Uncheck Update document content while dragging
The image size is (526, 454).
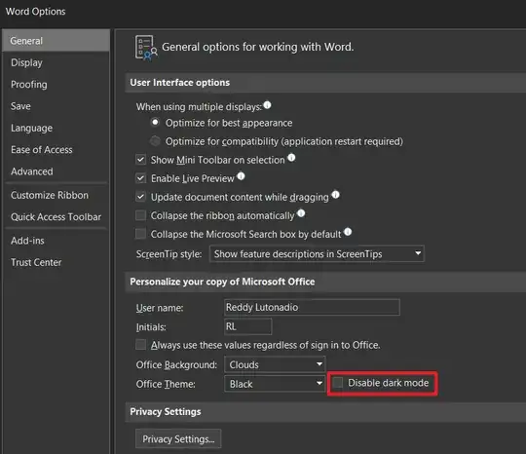[x=140, y=197]
